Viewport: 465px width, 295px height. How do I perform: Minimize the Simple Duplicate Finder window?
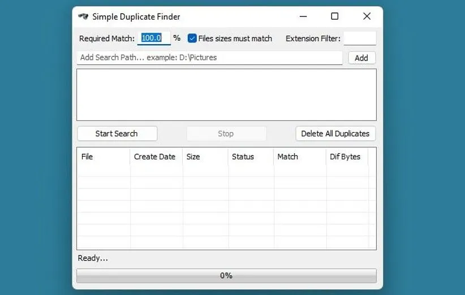(302, 16)
